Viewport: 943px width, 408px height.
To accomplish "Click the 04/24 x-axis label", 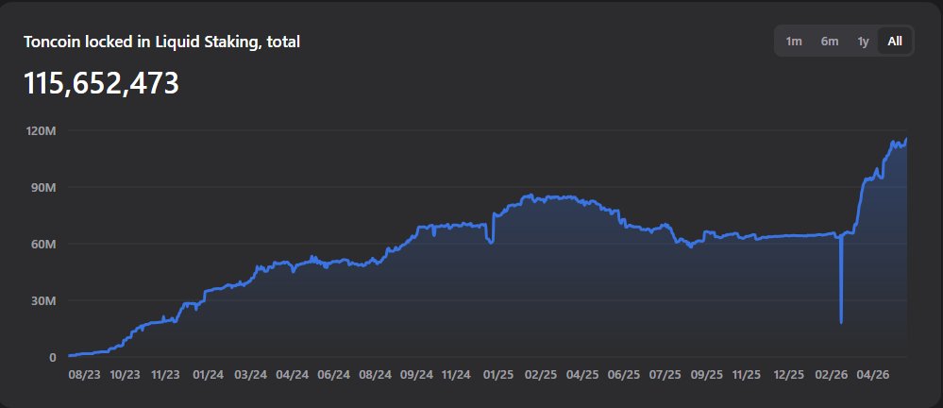I will tap(291, 374).
